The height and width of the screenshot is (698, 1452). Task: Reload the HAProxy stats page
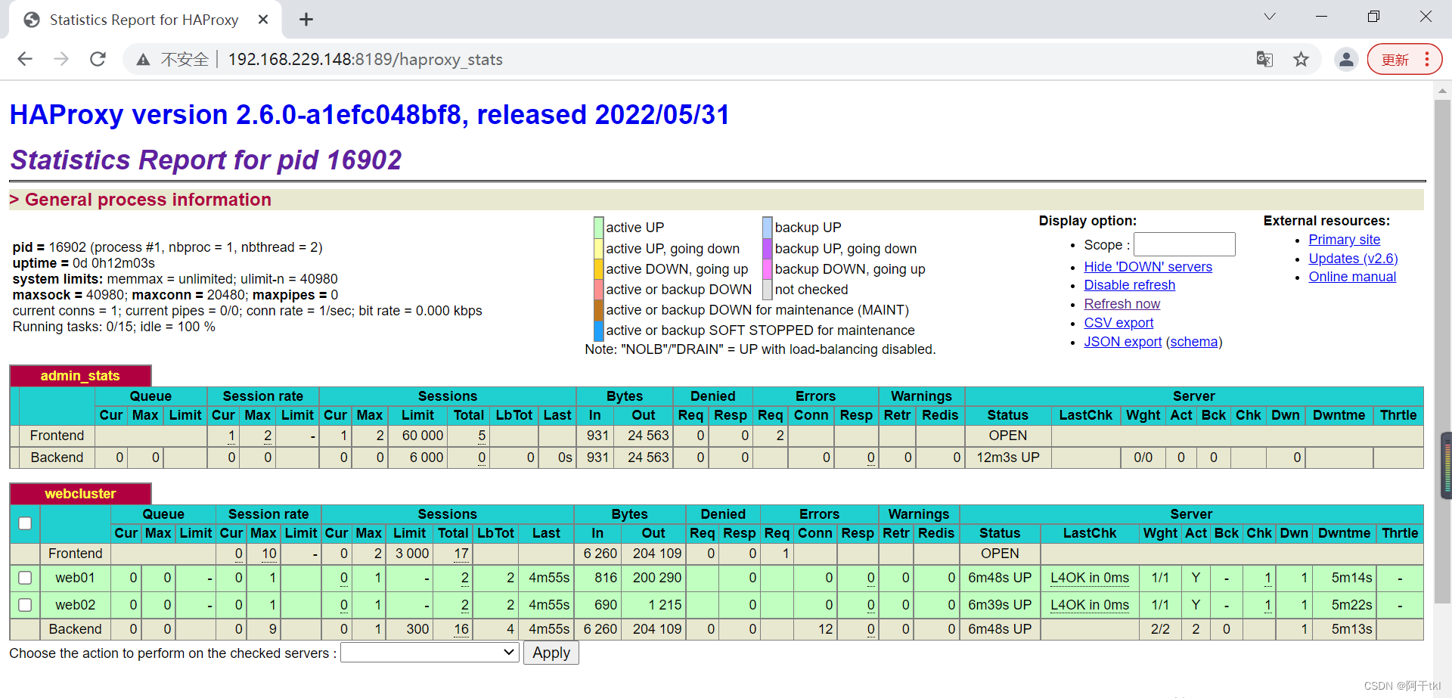tap(98, 59)
